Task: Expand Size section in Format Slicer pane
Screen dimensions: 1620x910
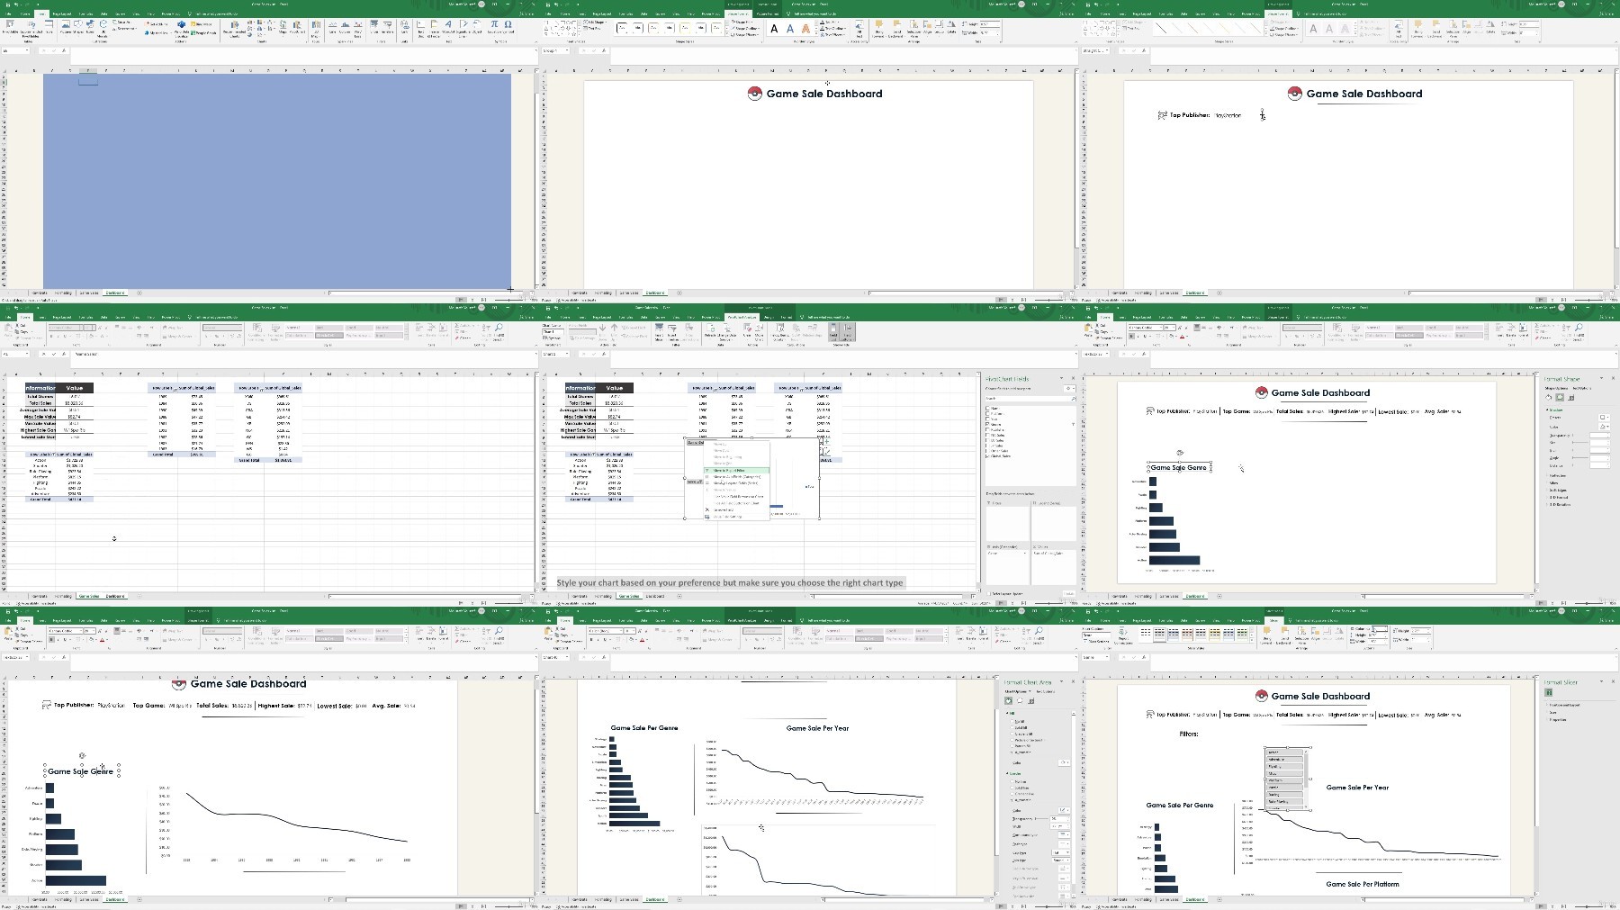Action: pos(1552,712)
